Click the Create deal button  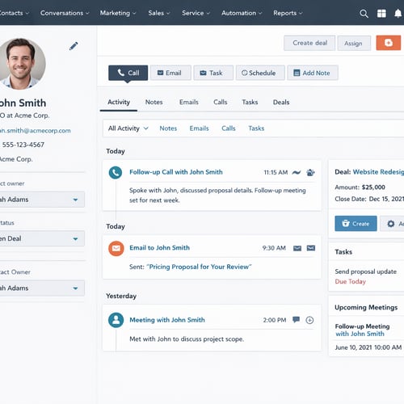[309, 43]
